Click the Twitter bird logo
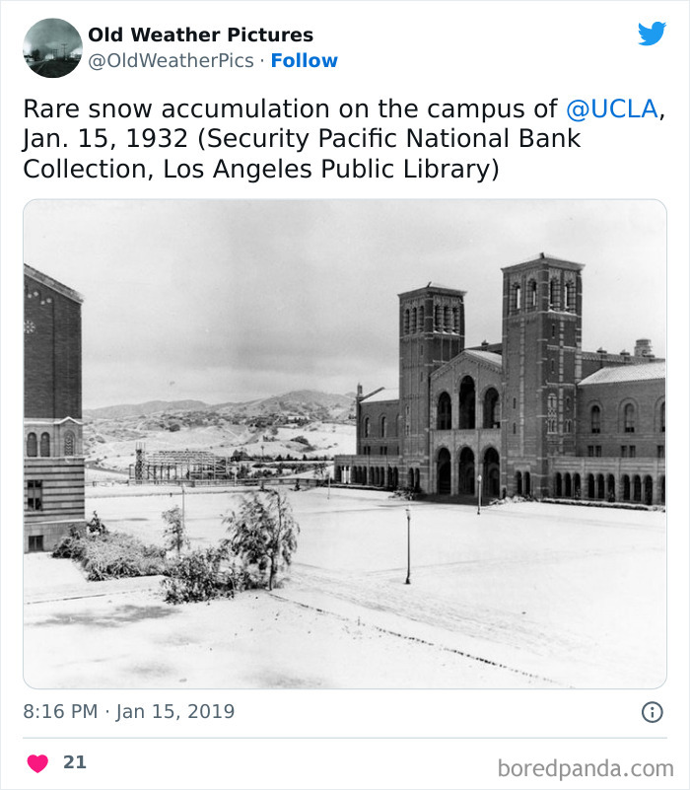Screen dimensions: 690x790 pos(652,34)
